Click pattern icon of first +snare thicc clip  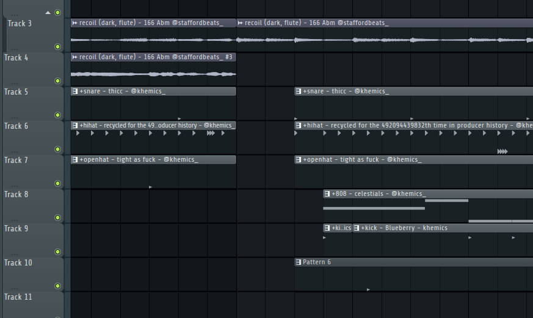point(74,91)
